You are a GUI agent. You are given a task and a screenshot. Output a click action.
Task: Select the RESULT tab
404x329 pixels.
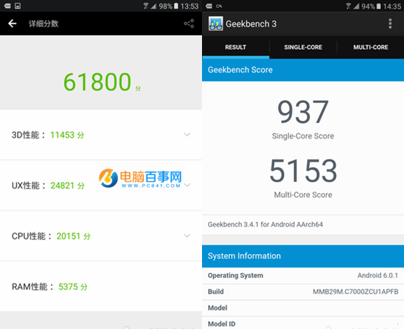236,48
